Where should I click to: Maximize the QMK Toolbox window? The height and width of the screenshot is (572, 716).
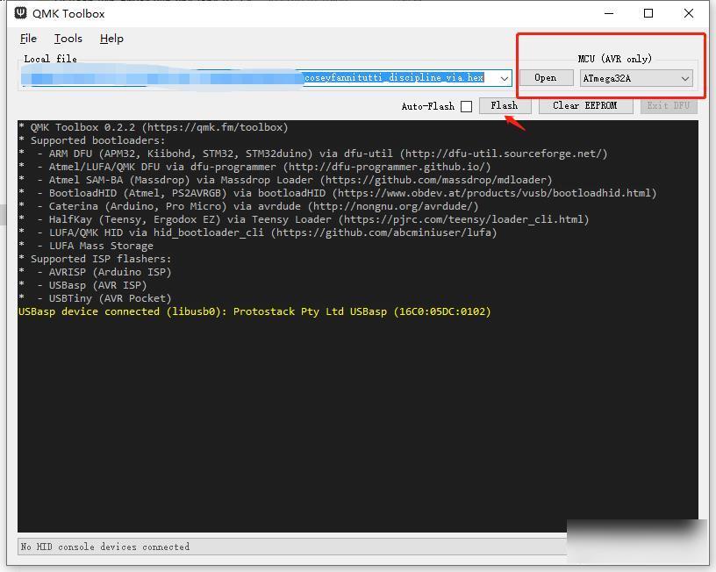coord(648,13)
